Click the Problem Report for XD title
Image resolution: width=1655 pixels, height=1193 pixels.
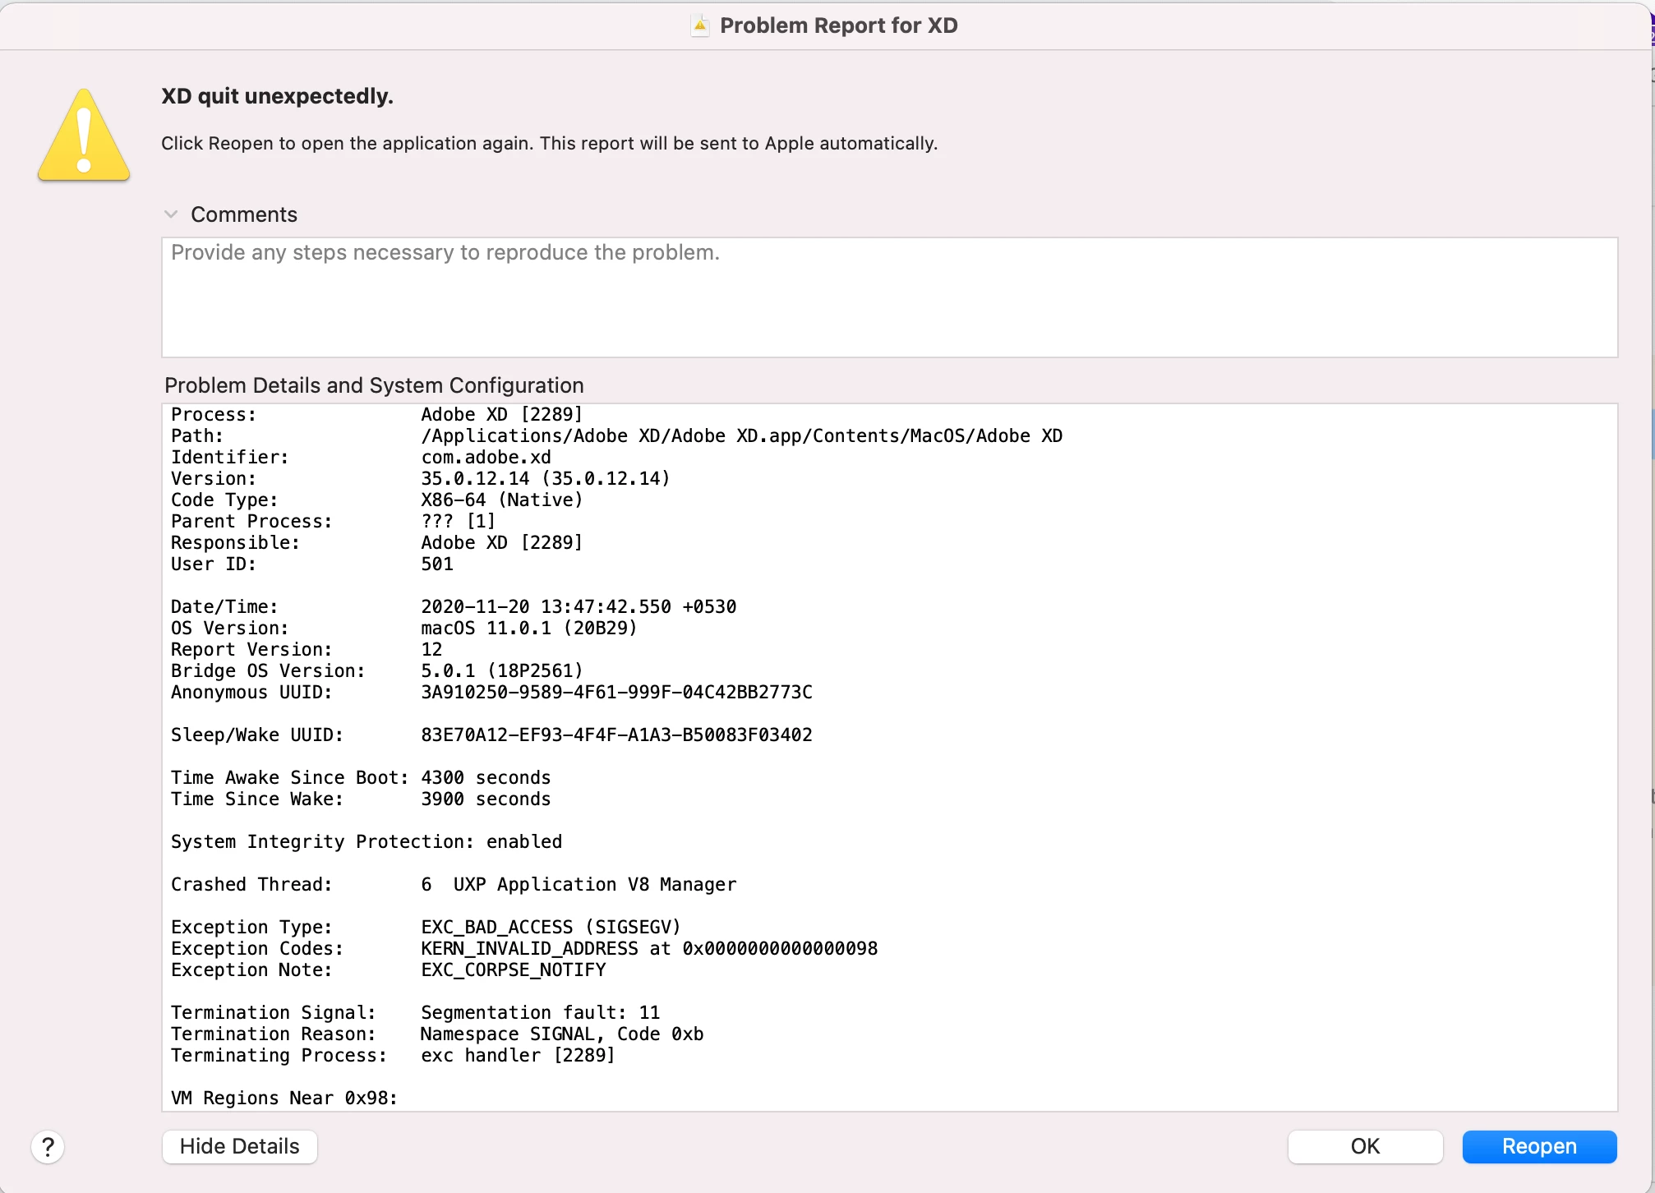coord(838,25)
